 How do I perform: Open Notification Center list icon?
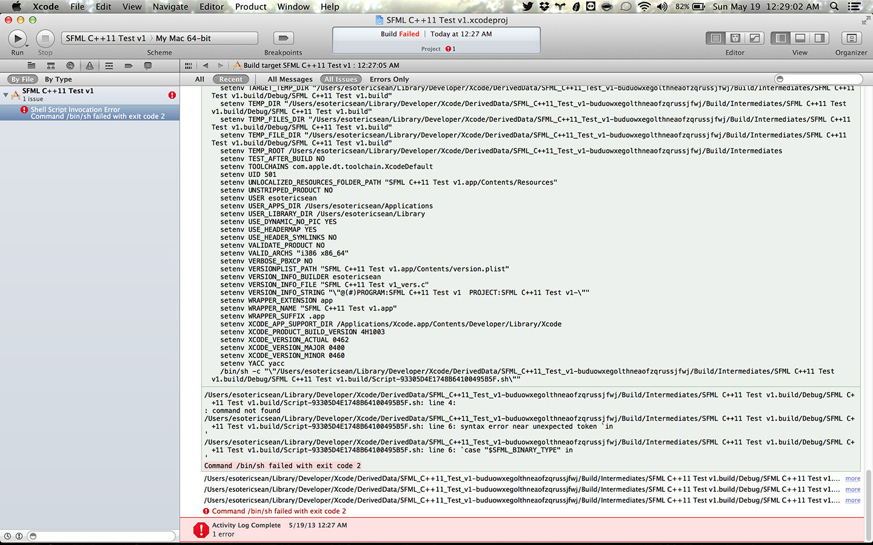tap(854, 7)
